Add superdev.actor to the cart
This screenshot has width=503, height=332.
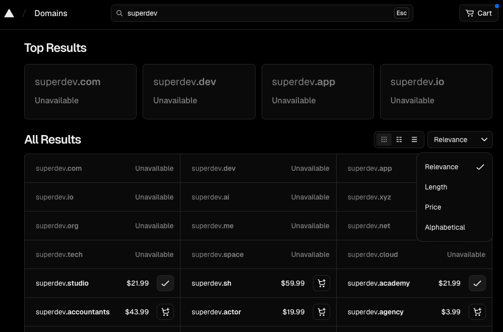coord(322,312)
